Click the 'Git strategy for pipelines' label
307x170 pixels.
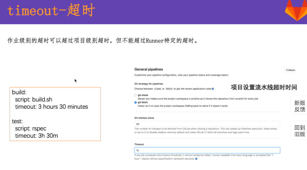[149, 84]
